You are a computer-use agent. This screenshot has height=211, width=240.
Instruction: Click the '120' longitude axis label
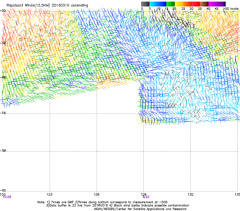pos(3,194)
